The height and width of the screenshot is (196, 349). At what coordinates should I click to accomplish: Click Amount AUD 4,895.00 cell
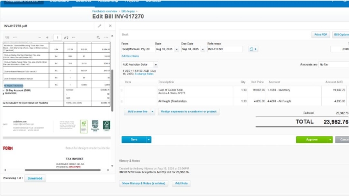[x=334, y=101]
